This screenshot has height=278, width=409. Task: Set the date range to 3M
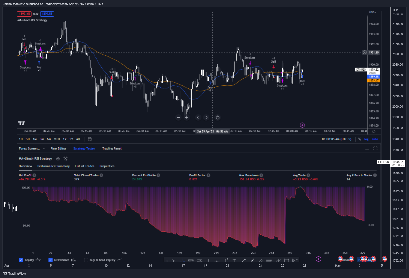pos(42,139)
